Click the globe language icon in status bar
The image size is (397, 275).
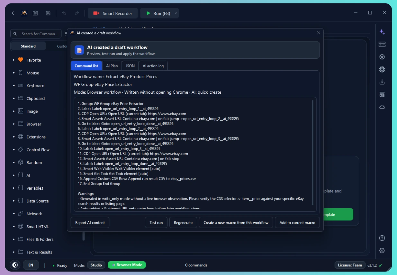(14, 265)
